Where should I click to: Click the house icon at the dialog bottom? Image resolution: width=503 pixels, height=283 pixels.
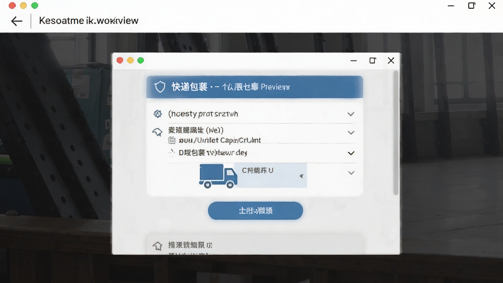(x=157, y=246)
